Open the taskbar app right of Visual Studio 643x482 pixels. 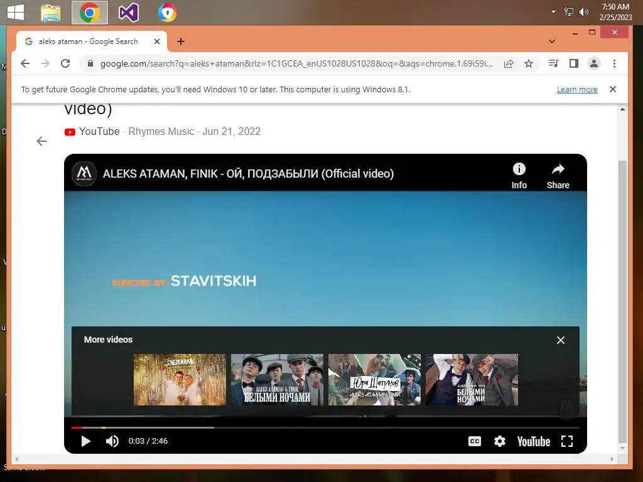pos(167,13)
